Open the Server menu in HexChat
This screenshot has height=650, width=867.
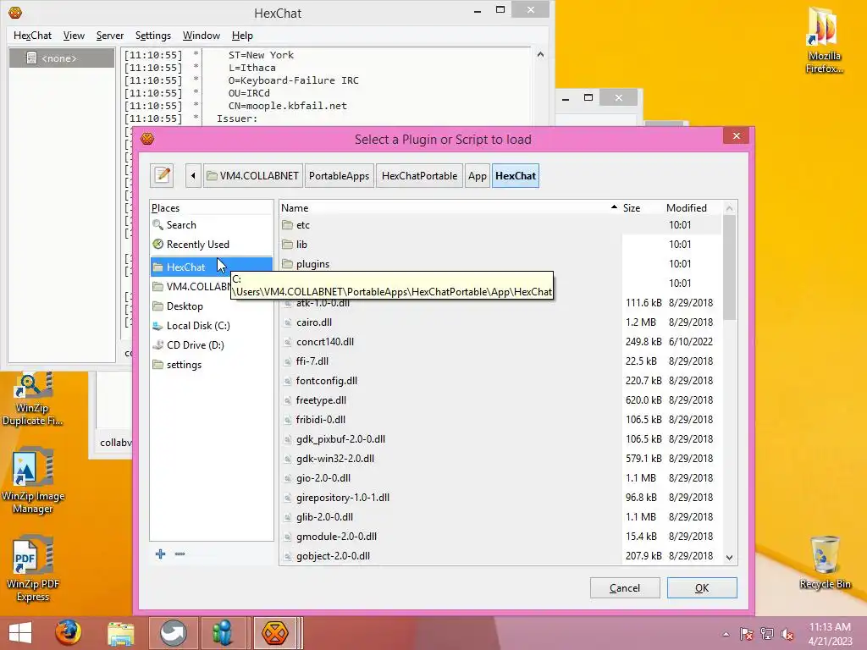pos(109,36)
